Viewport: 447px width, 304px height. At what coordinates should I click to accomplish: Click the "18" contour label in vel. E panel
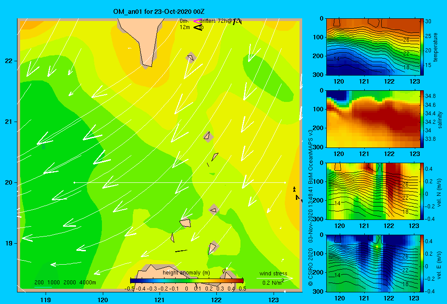pos(405,284)
